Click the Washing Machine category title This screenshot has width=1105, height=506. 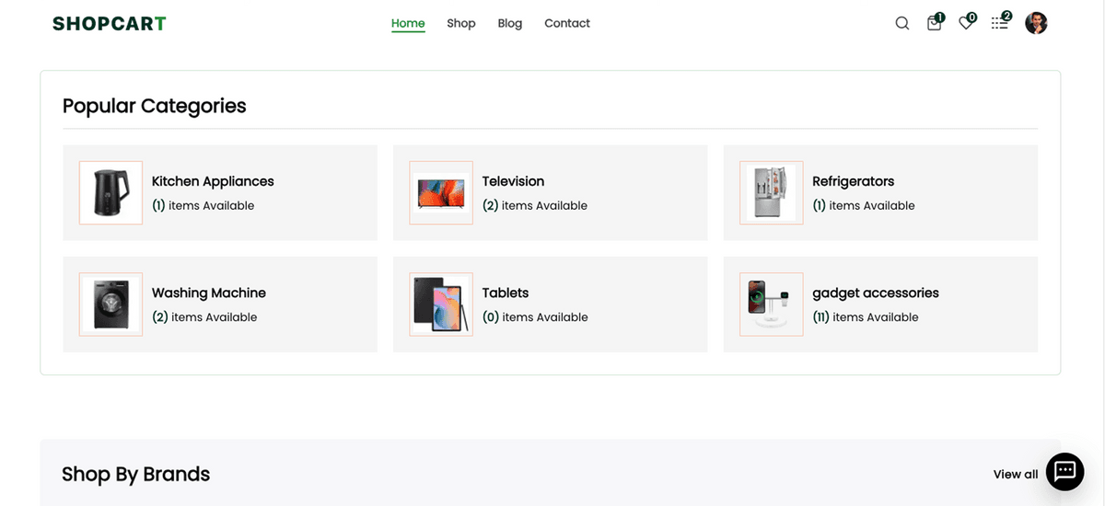209,293
